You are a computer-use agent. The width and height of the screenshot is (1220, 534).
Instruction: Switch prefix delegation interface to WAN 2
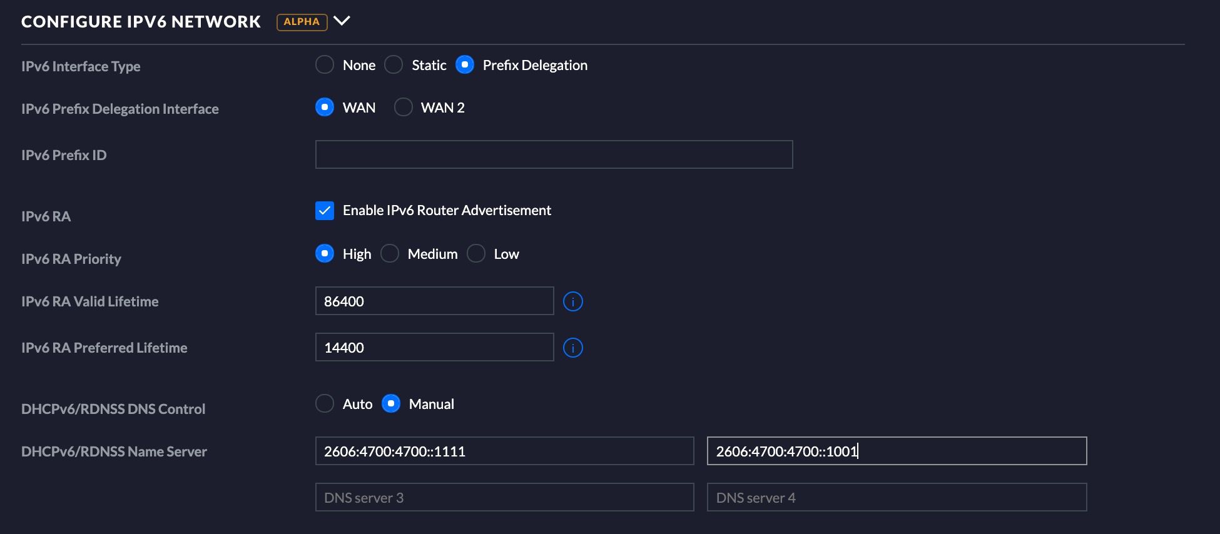(x=404, y=108)
